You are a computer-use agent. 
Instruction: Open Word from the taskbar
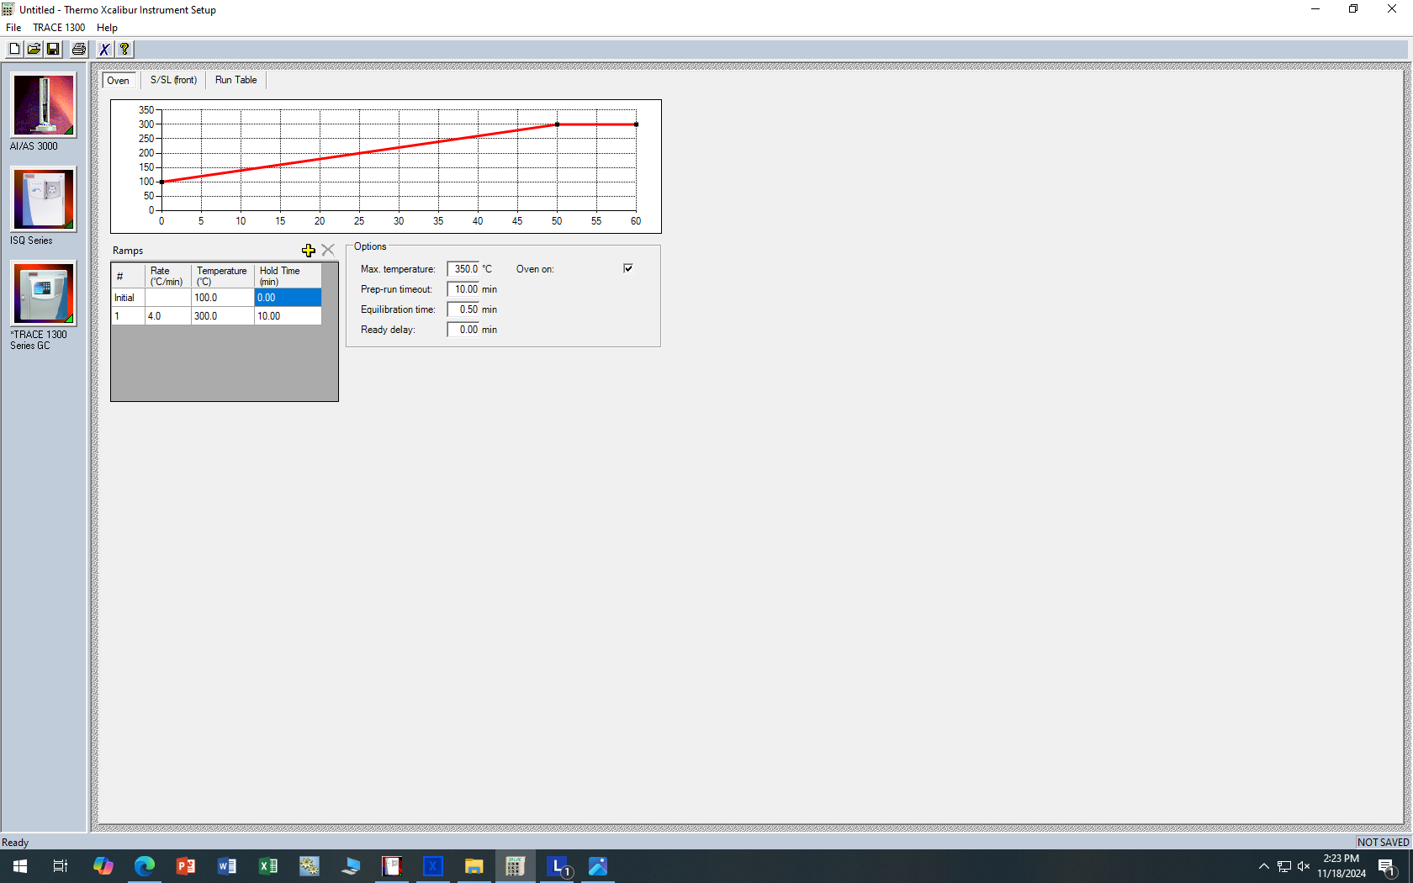(226, 866)
